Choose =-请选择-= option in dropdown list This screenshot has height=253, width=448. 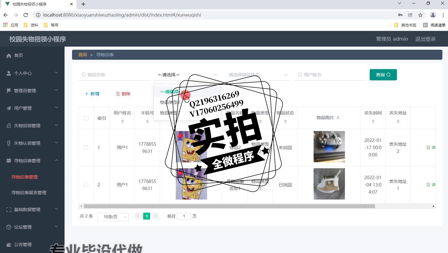[187, 92]
